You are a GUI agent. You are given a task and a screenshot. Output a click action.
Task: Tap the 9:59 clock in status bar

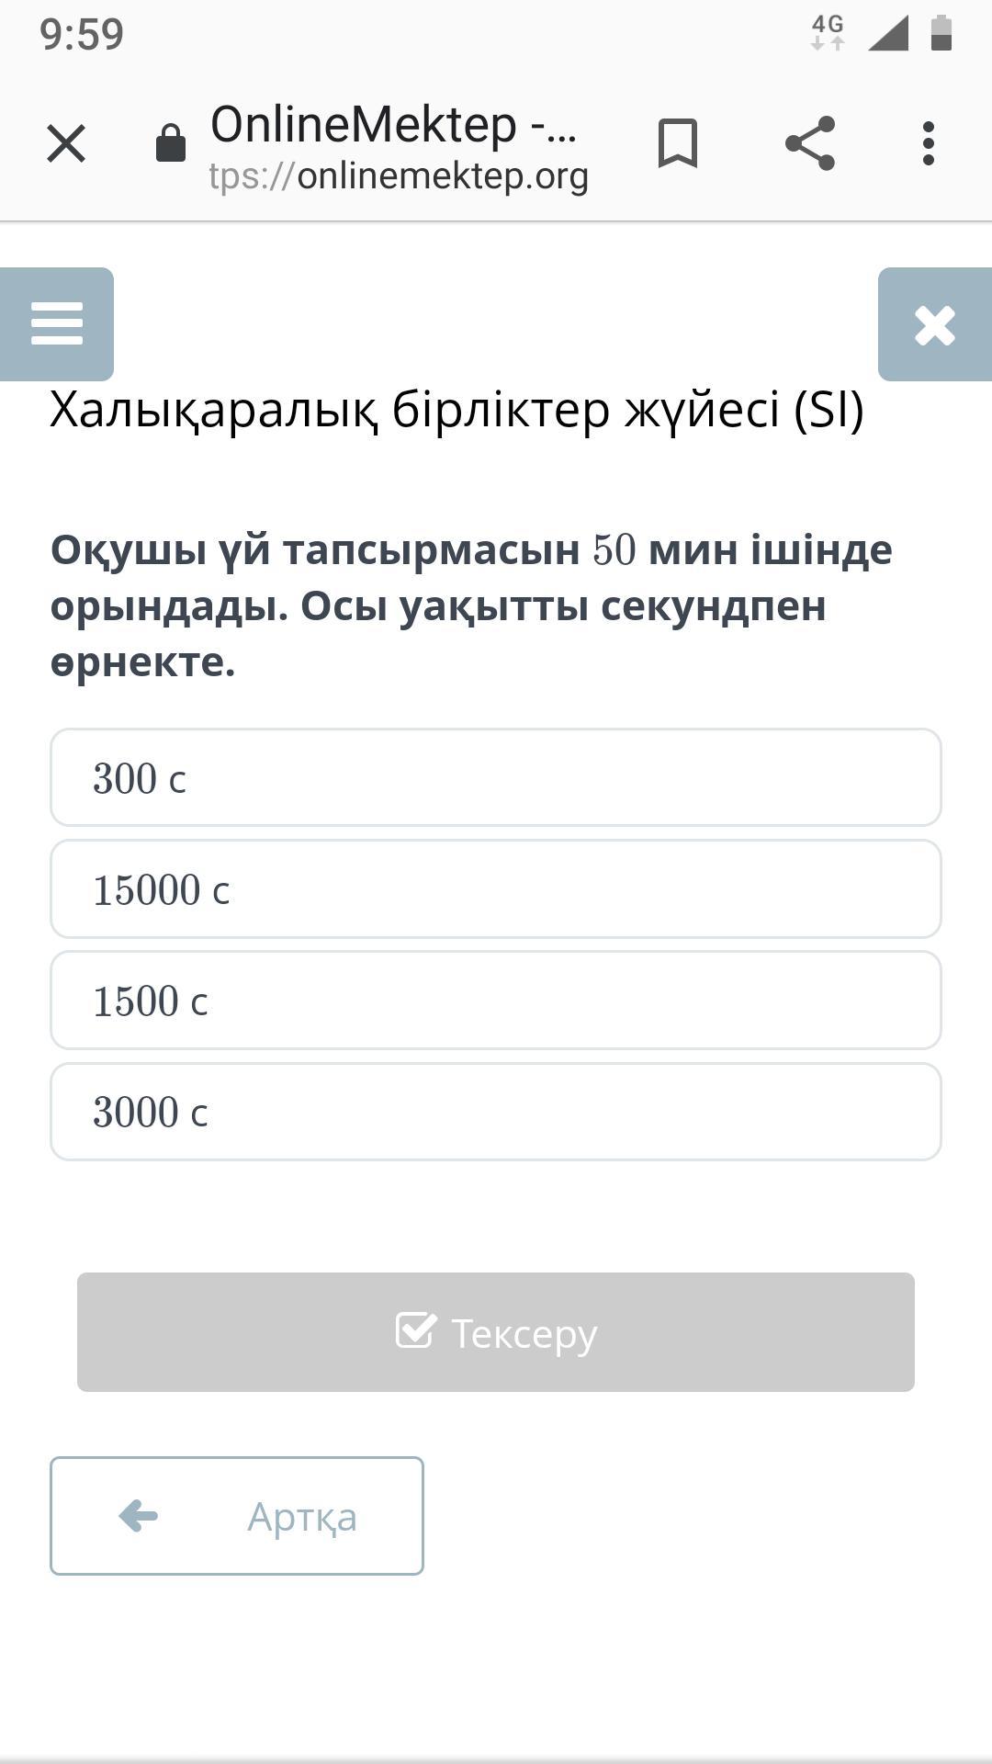point(82,34)
